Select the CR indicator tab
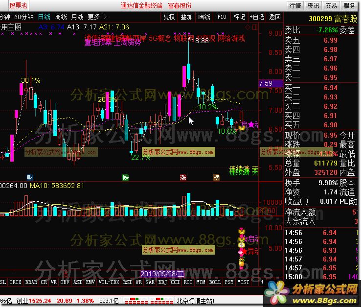Viewport: 362px width, 308px height. pos(44,282)
